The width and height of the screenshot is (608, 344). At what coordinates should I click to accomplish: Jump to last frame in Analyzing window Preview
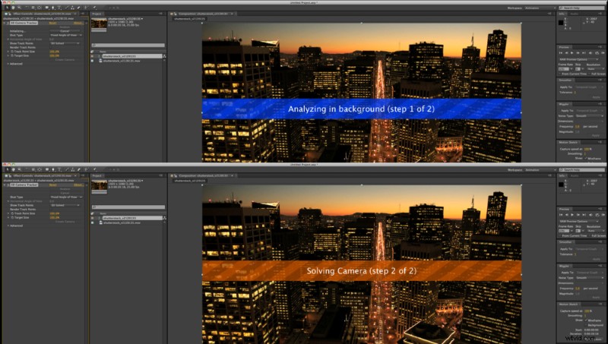coord(584,53)
